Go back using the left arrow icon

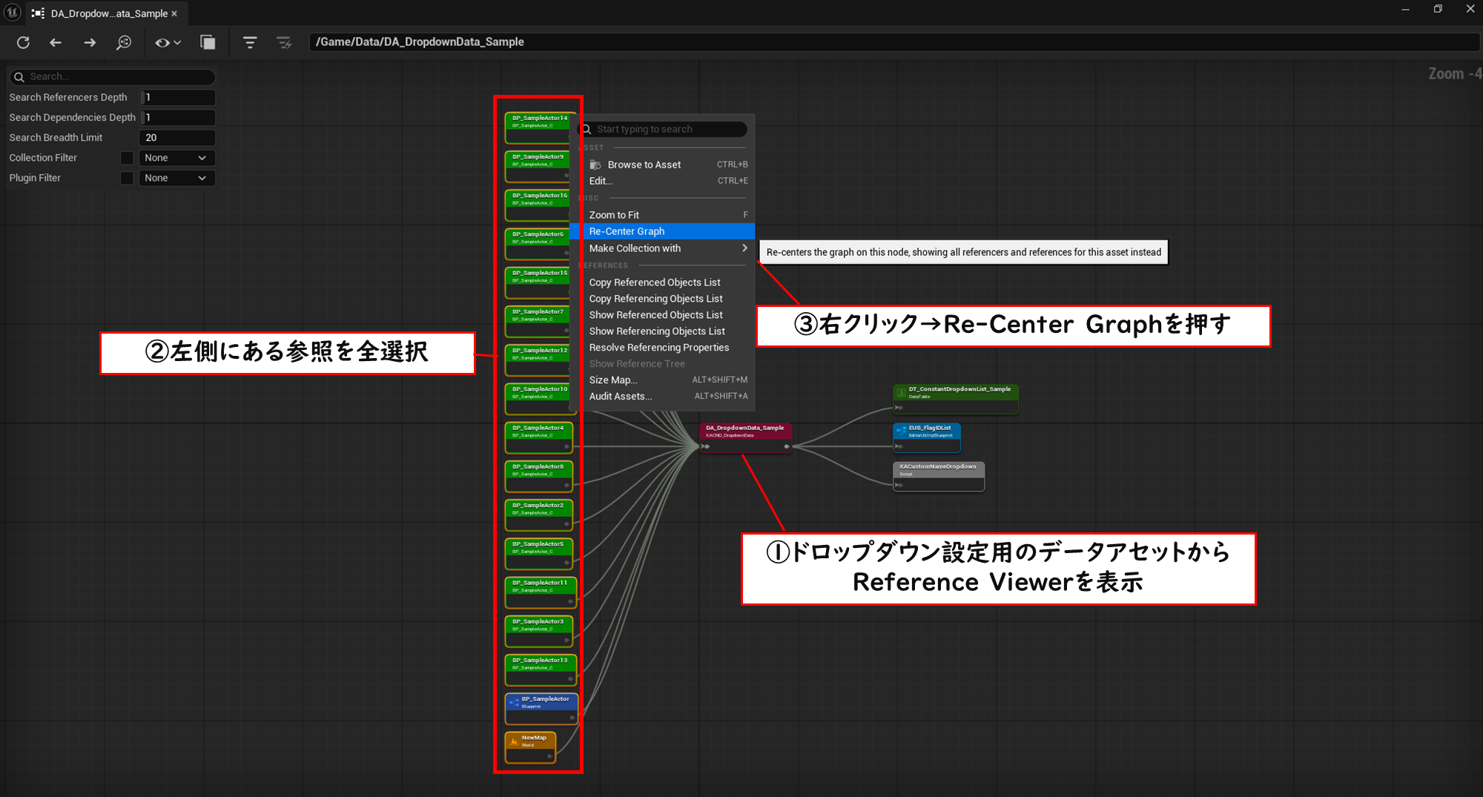[x=56, y=42]
